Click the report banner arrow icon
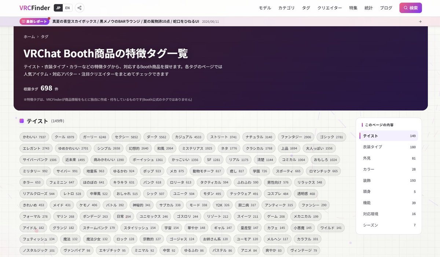Screen dimensions: 440x257 tap(420, 21)
